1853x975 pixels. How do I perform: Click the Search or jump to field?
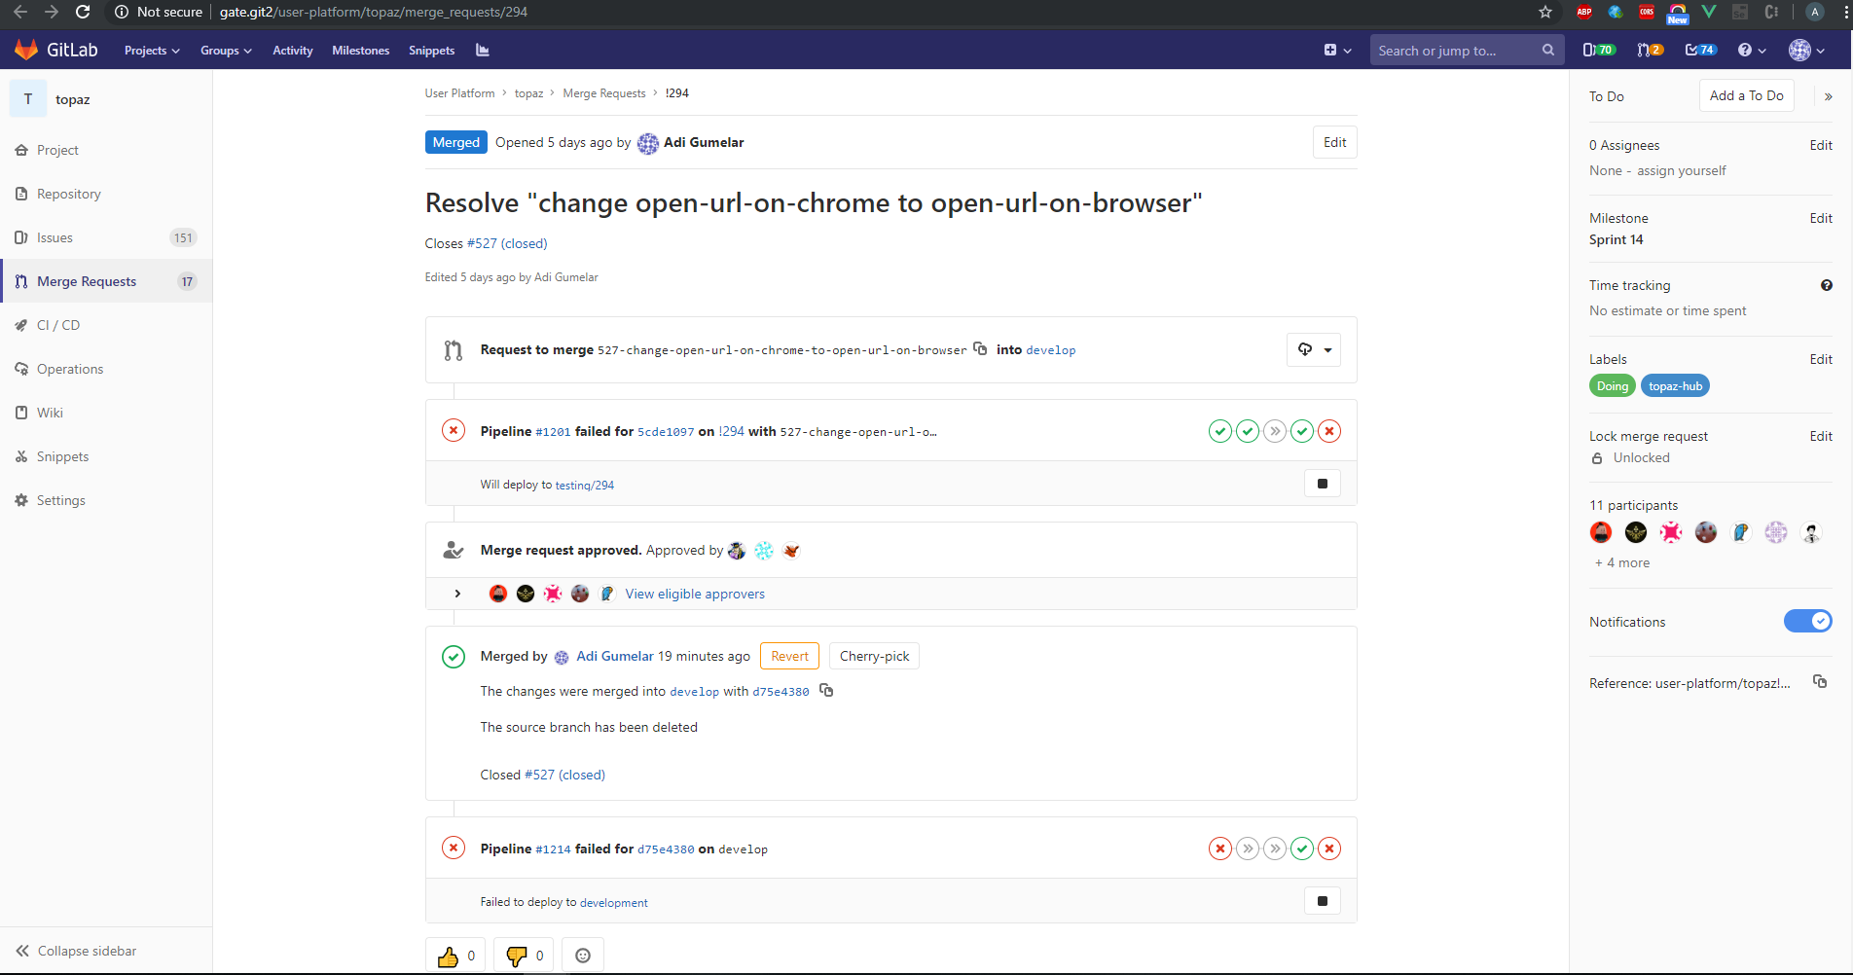[1457, 51]
